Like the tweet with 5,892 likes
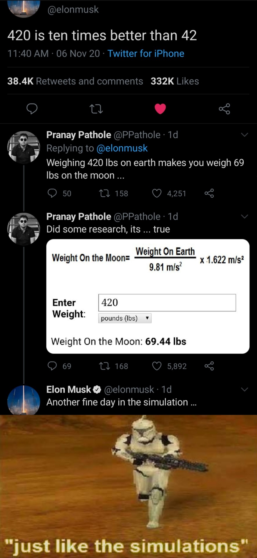The image size is (257, 558). [x=157, y=366]
